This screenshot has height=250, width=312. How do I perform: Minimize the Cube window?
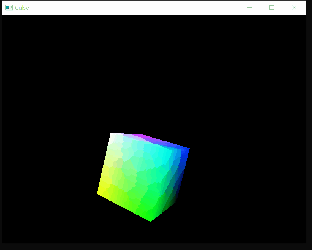coord(249,7)
